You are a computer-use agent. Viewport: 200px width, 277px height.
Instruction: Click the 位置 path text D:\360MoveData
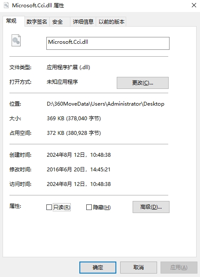tap(106, 104)
